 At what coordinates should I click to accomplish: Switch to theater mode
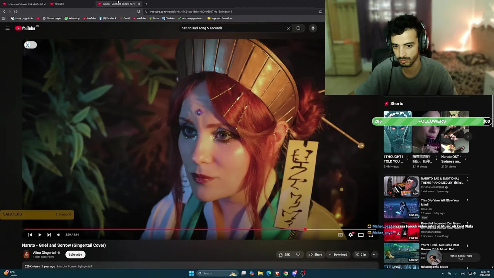coord(361,235)
